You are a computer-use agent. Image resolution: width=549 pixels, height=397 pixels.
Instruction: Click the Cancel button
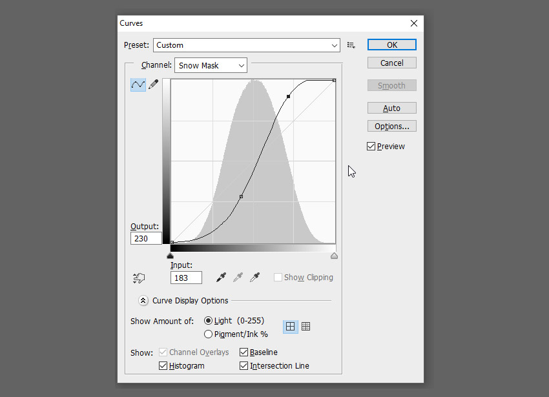click(x=392, y=63)
